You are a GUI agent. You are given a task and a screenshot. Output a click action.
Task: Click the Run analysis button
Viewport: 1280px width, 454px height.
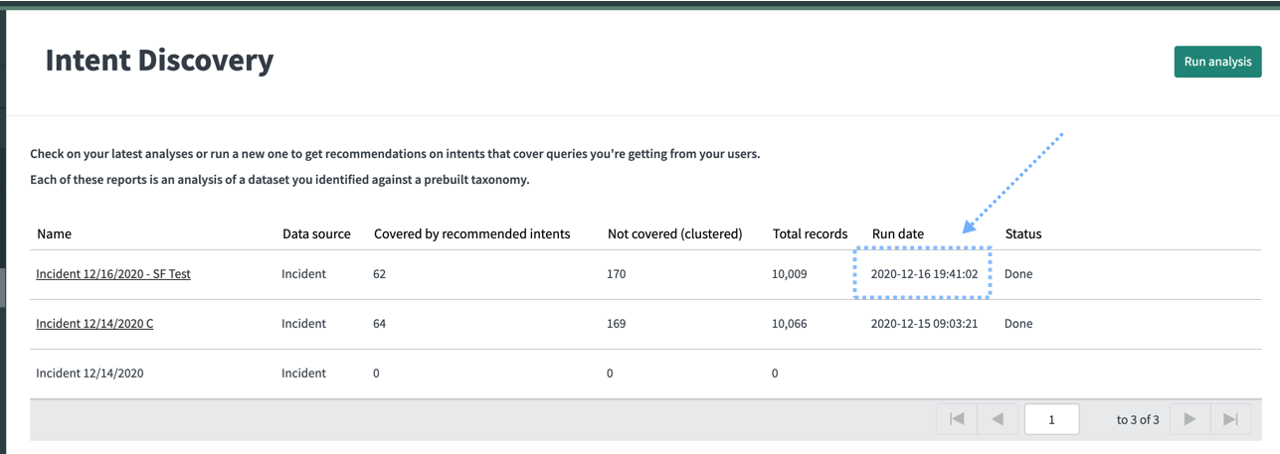pyautogui.click(x=1217, y=62)
